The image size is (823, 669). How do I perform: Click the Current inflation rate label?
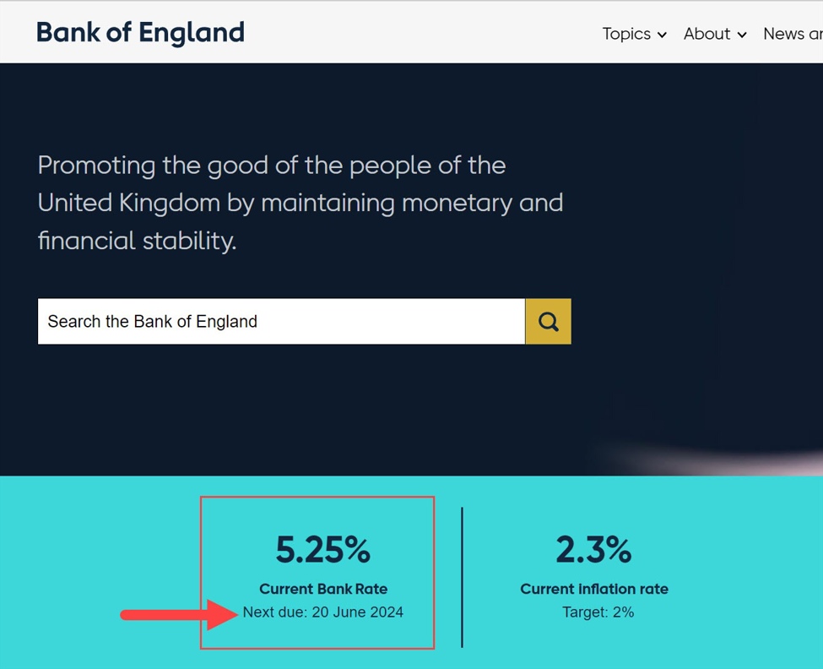tap(594, 589)
